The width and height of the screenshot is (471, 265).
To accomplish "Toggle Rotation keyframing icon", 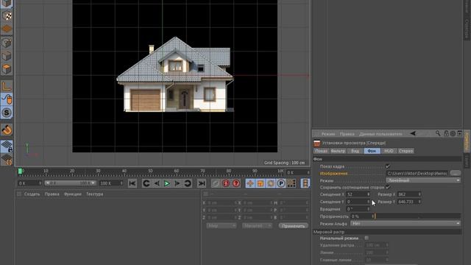I will [271, 183].
